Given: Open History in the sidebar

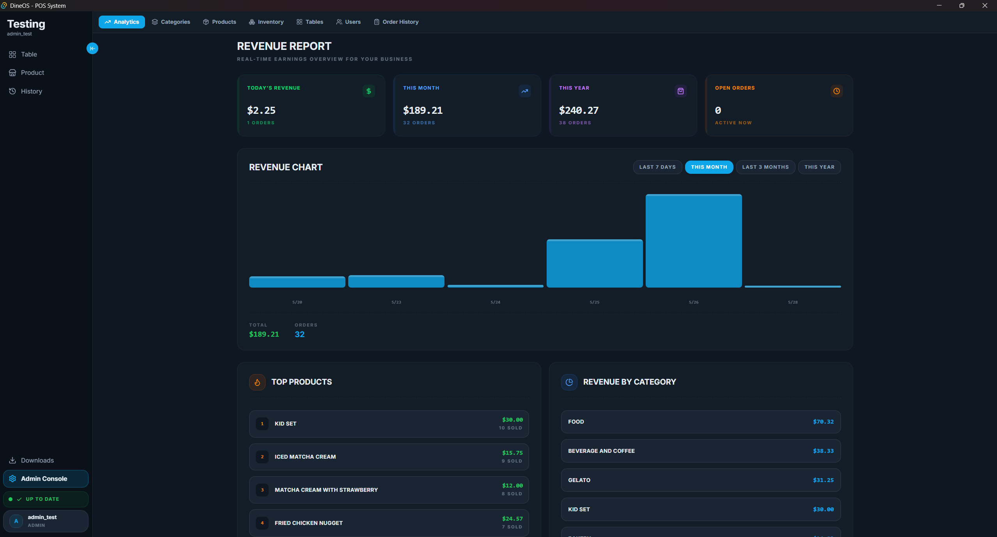Looking at the screenshot, I should 46,91.
